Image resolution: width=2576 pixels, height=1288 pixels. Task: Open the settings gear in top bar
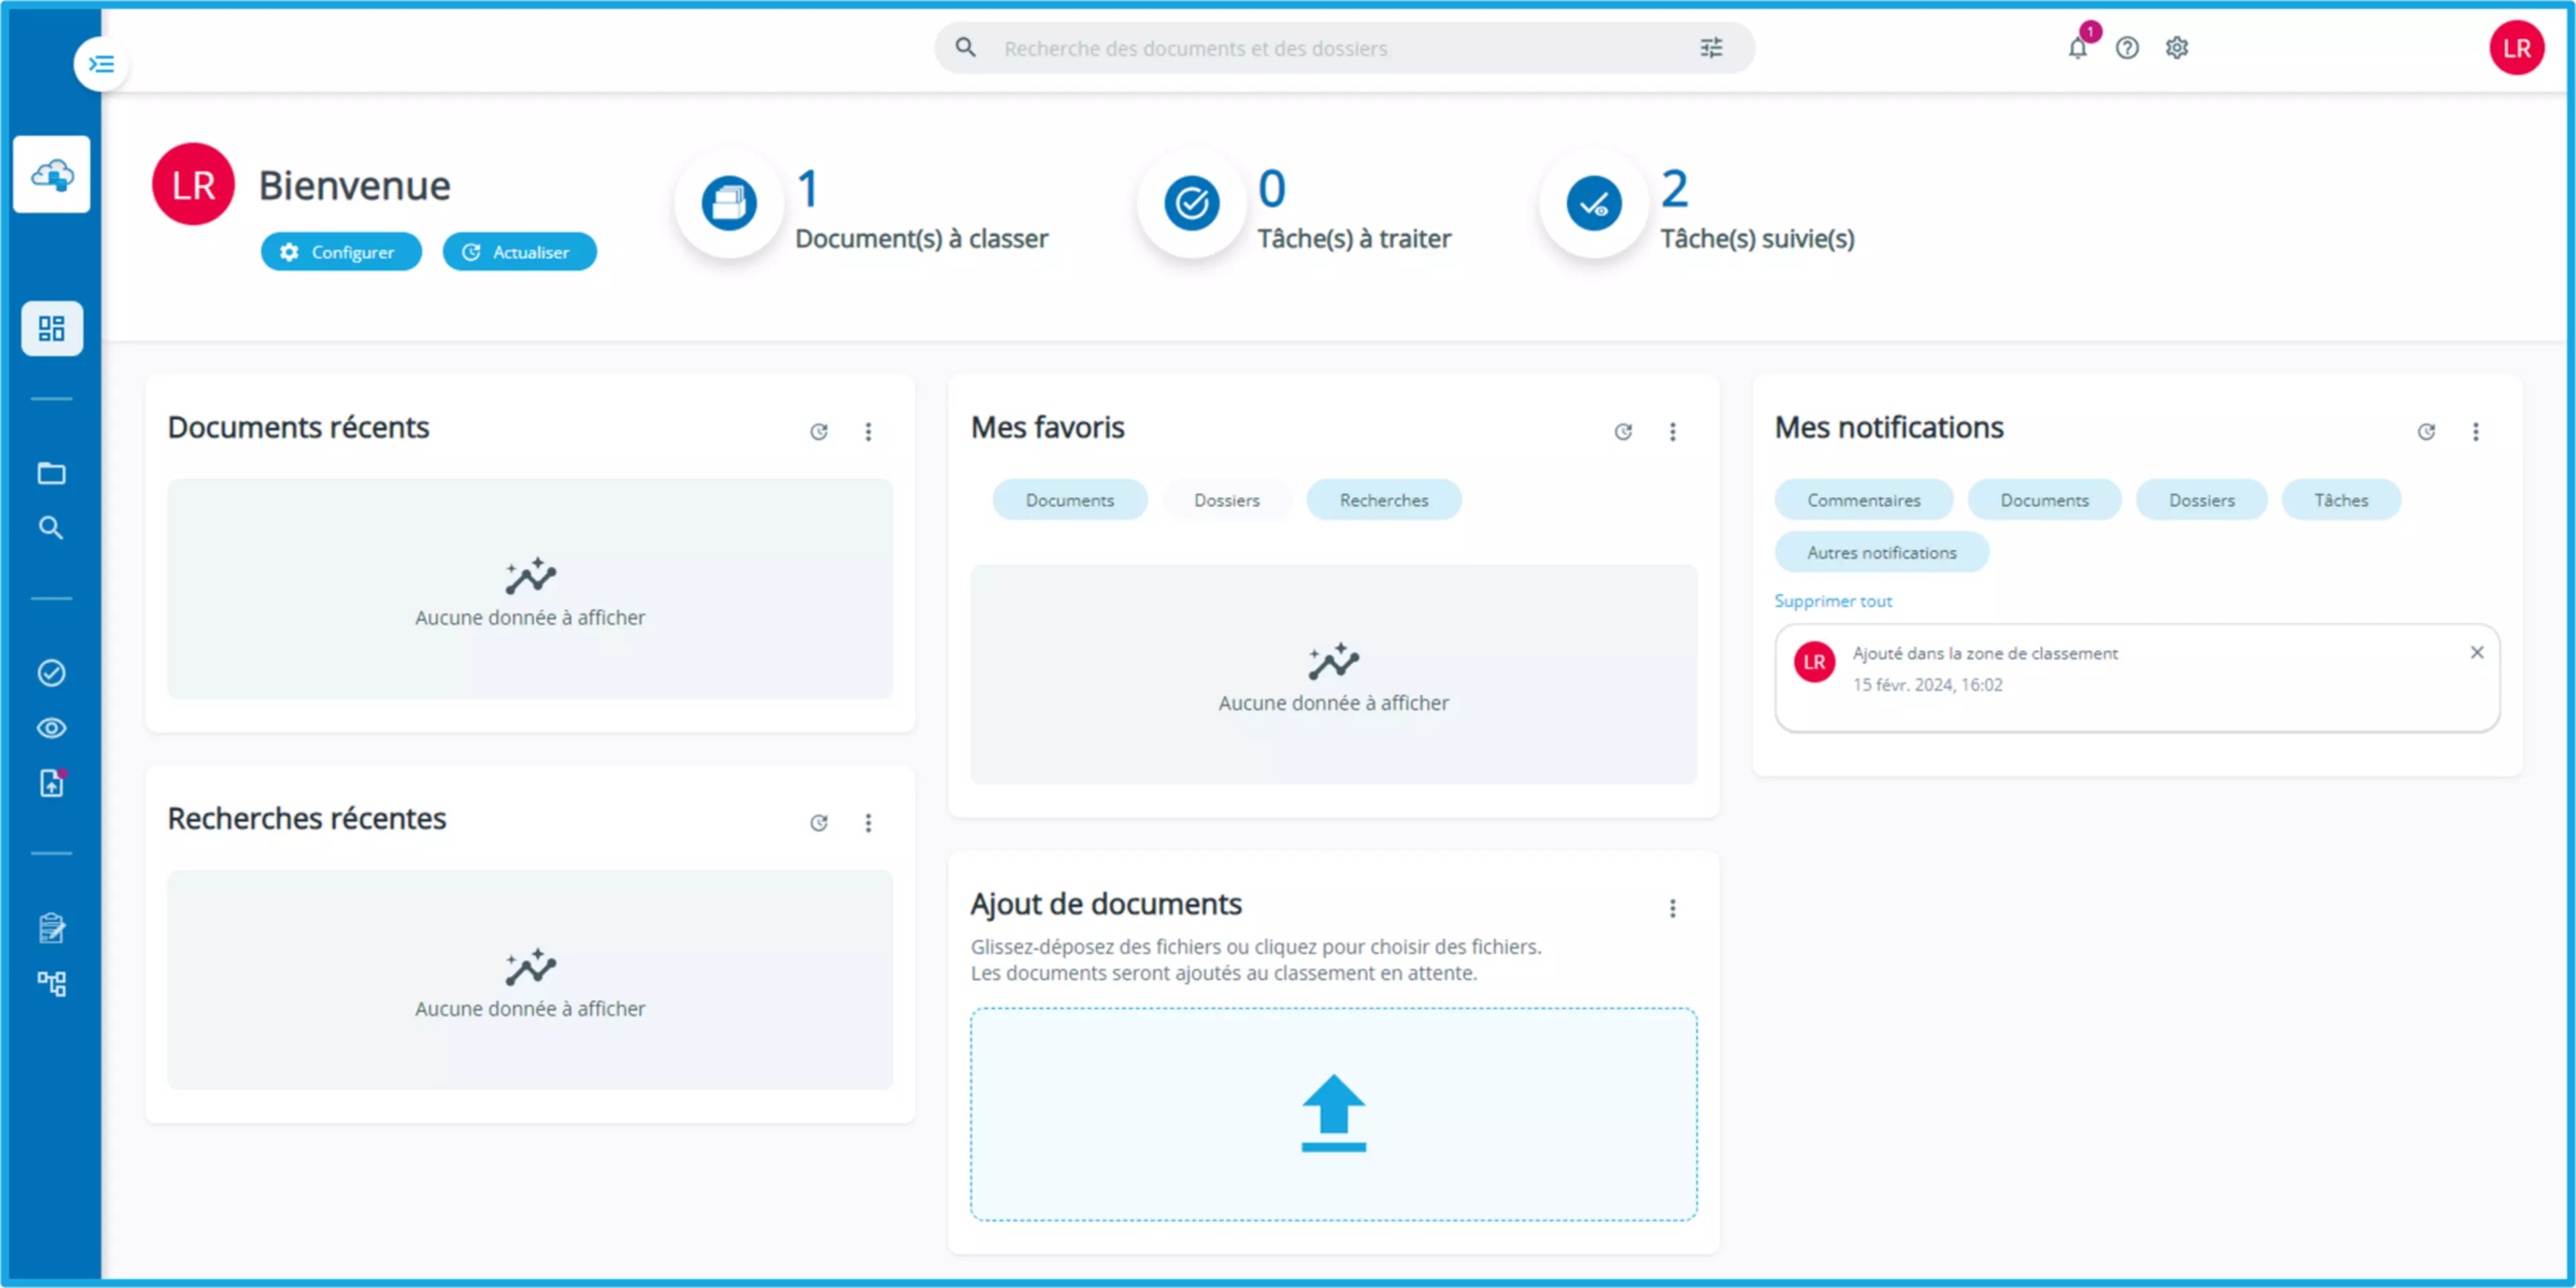coord(2177,47)
